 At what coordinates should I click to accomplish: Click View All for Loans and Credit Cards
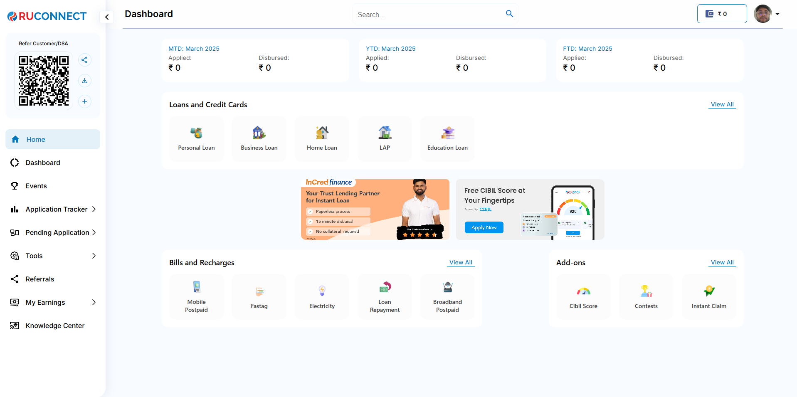point(722,104)
